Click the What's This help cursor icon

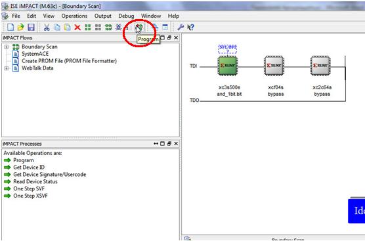(190, 27)
